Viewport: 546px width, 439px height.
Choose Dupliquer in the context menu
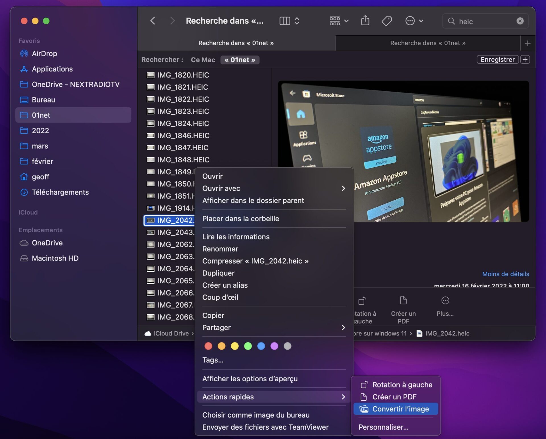[274, 273]
